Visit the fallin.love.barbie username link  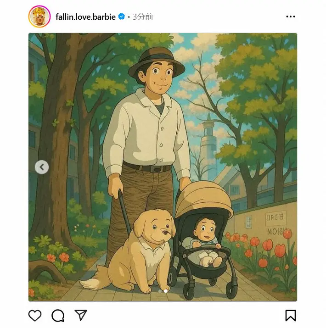click(86, 17)
